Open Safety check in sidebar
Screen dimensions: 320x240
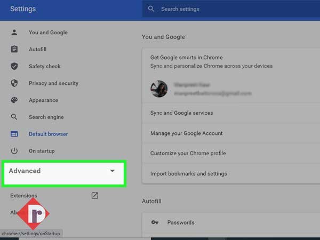point(45,66)
